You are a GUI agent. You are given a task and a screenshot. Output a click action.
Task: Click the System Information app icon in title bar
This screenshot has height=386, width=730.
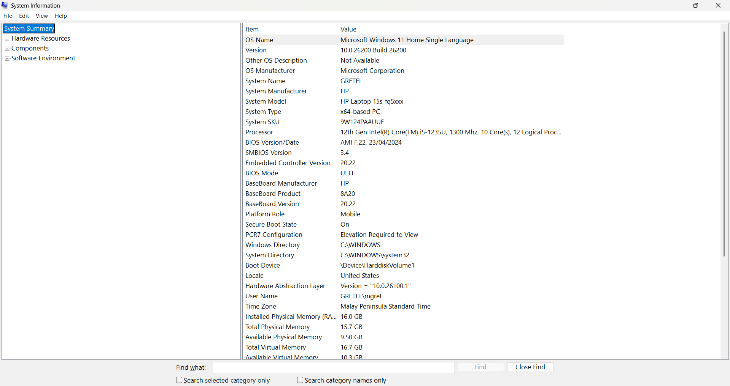5,5
